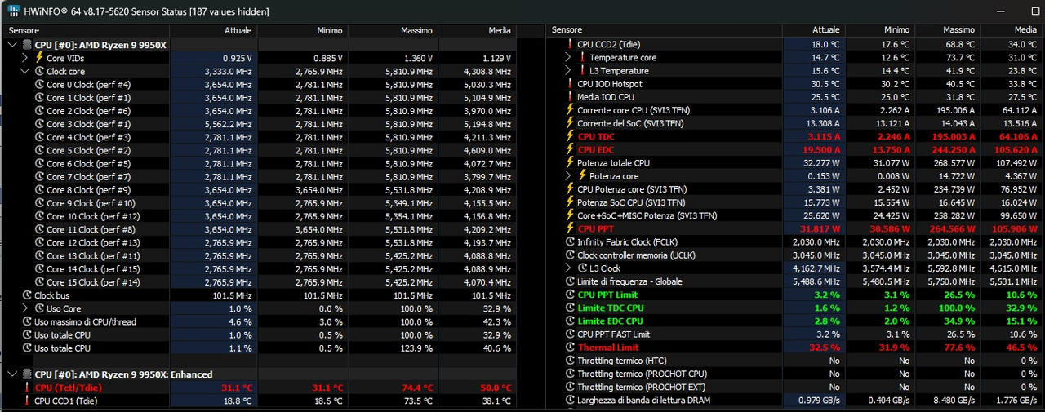
Task: Click the clock icon beside Clock core
Action: click(x=39, y=71)
